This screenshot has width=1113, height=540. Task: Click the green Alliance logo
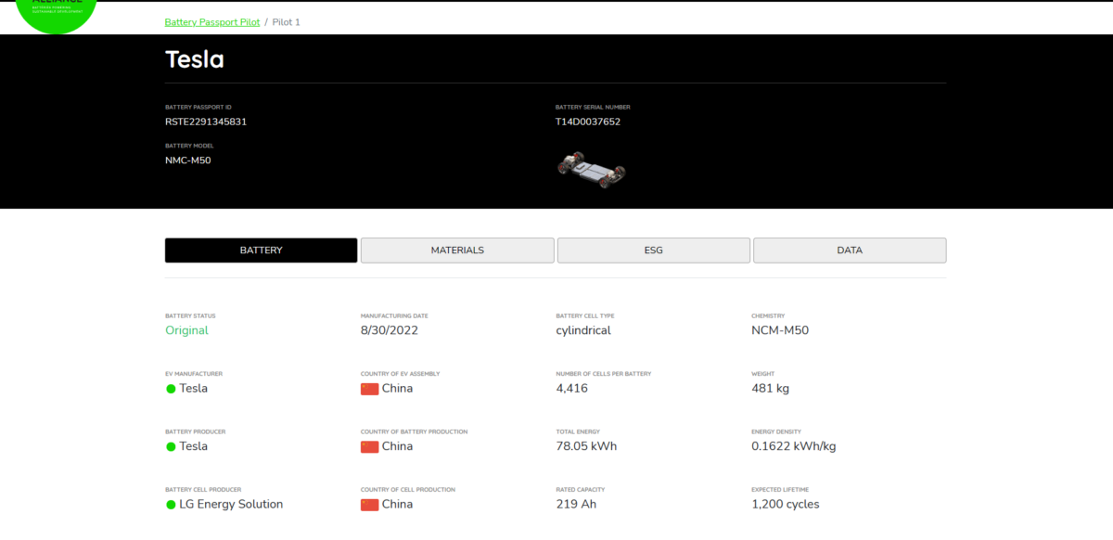pos(57,11)
